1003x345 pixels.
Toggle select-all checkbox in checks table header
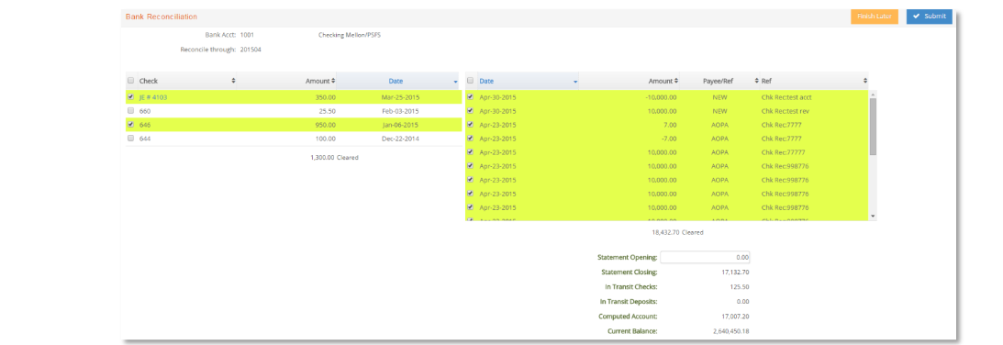131,81
